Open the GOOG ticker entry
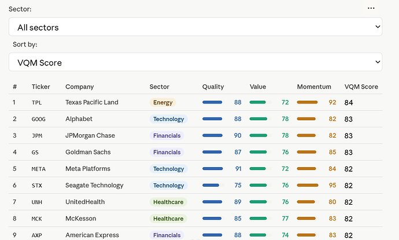The height and width of the screenshot is (240, 399). (38, 119)
